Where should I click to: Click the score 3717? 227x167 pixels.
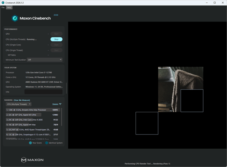pos(56,134)
